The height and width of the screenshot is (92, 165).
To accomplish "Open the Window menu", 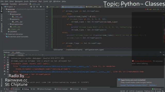I will [57, 1].
